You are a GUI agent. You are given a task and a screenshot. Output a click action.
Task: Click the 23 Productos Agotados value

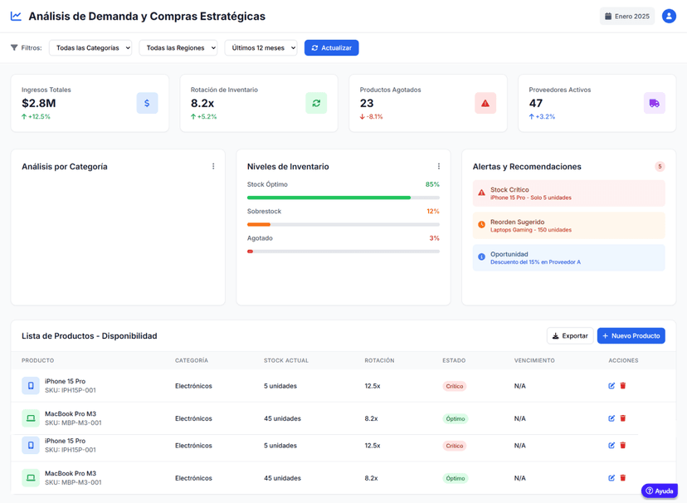(367, 103)
